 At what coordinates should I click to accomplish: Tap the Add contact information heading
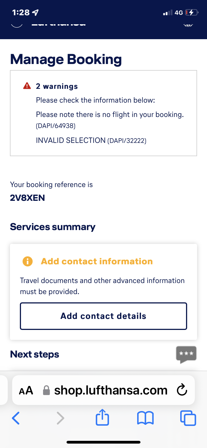(97, 261)
